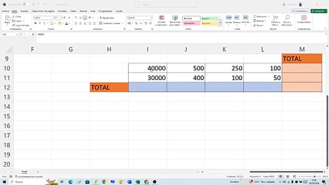Open the Insertar cells button
Viewport: 329px width, 185px height.
[228, 20]
